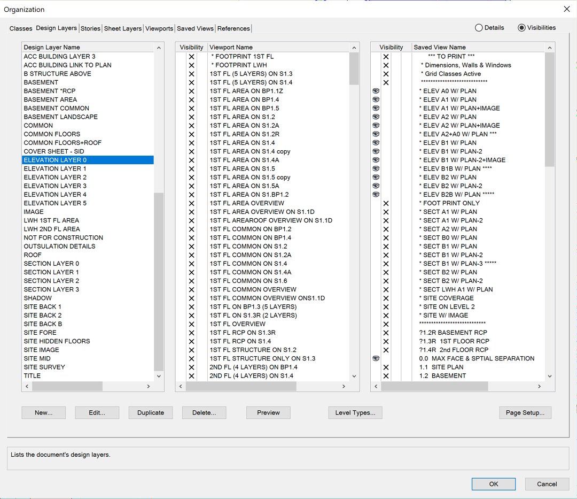
Task: Select ELEVATION LAYER 3 in the list
Action: click(55, 186)
